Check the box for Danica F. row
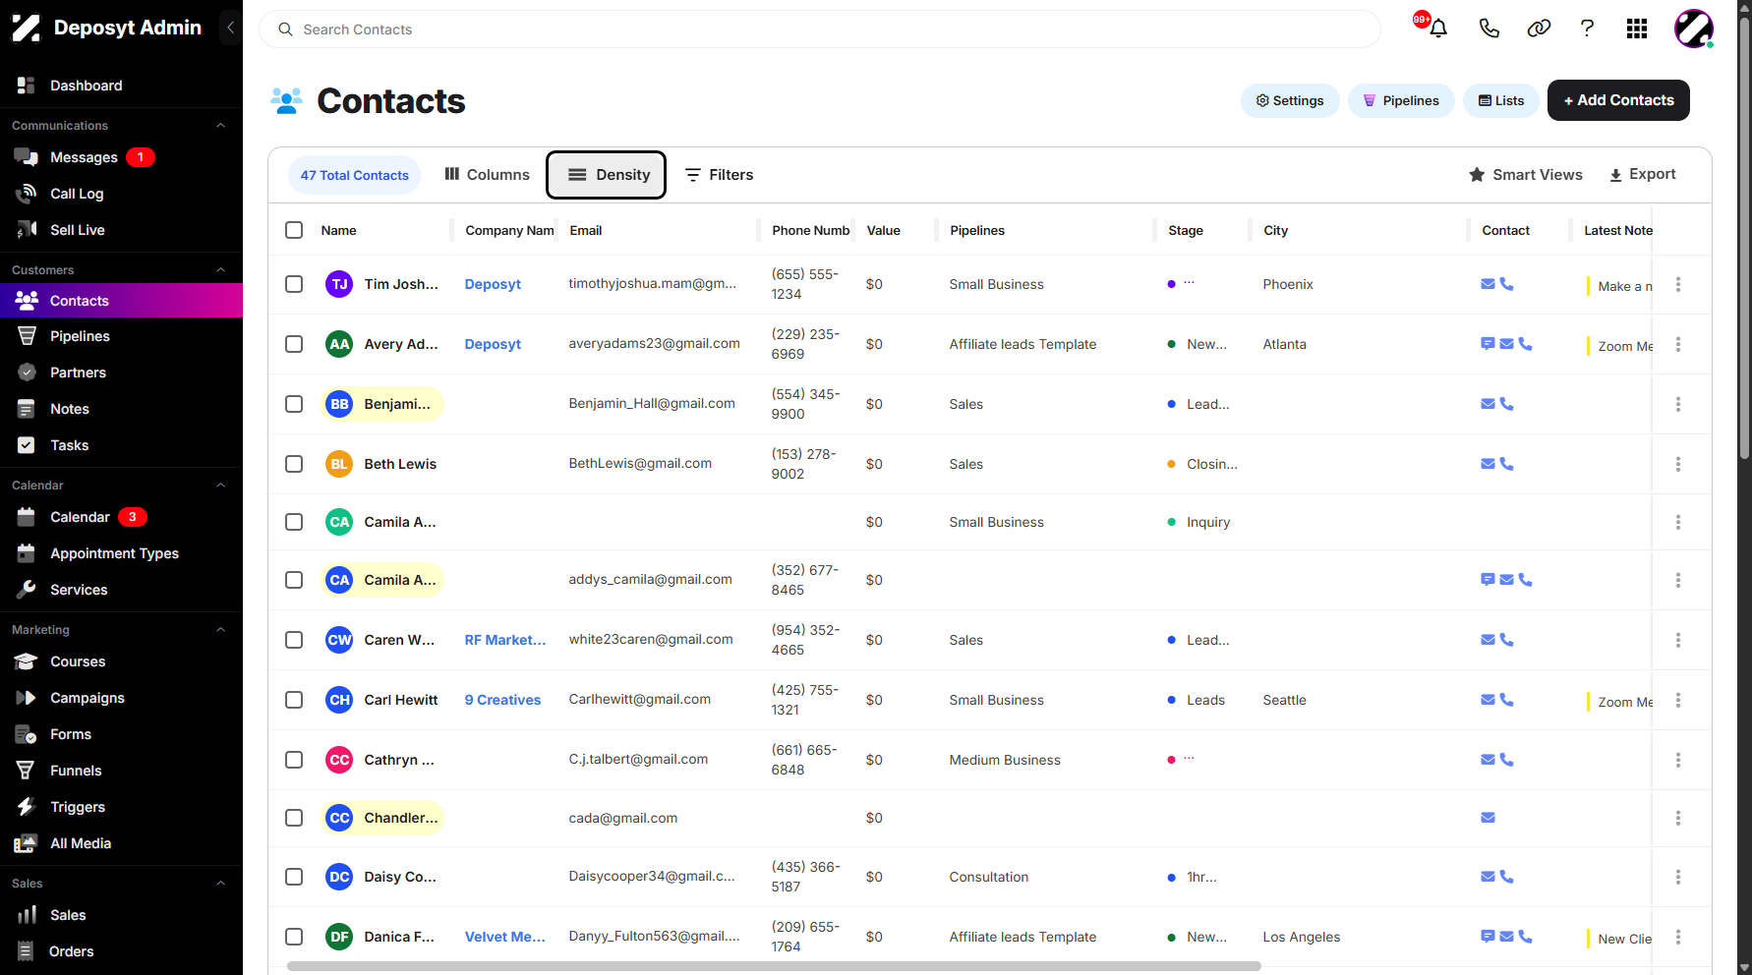Screen dimensions: 1752x975 click(294, 937)
